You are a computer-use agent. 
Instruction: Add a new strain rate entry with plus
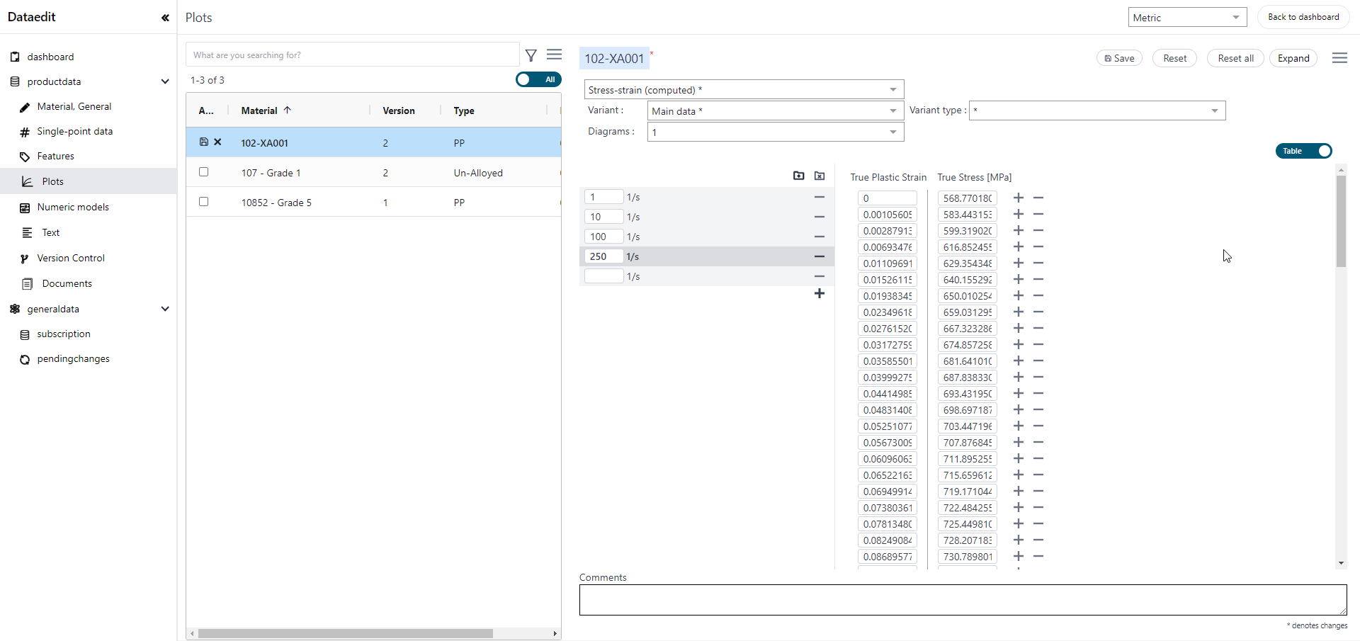click(819, 293)
